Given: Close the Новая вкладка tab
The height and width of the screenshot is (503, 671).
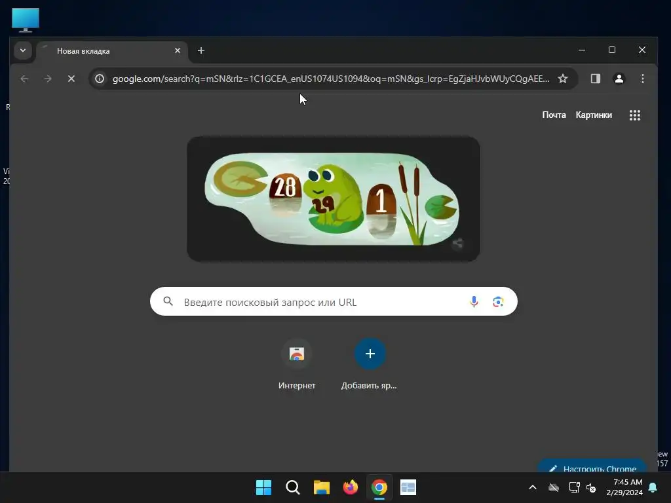Looking at the screenshot, I should (x=178, y=50).
